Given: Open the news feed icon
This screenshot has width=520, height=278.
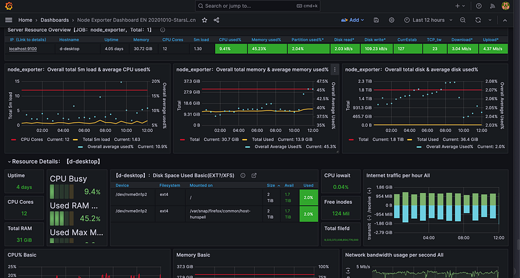Looking at the screenshot, I should [493, 6].
